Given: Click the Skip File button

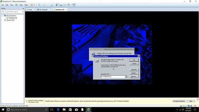Looking at the screenshot, I should click(x=134, y=70).
